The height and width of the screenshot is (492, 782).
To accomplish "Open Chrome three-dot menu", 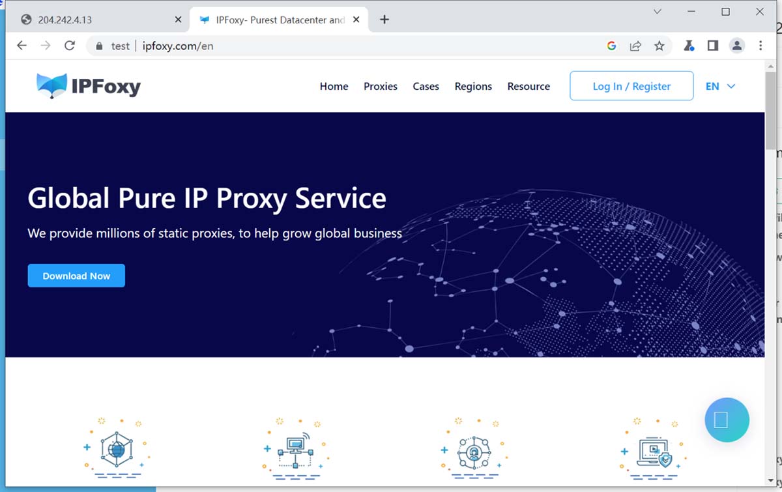I will pyautogui.click(x=760, y=46).
